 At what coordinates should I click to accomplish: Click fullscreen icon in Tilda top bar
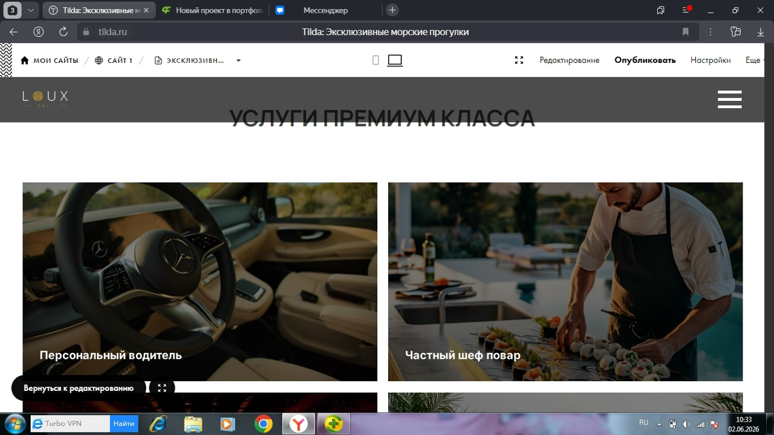coord(519,60)
